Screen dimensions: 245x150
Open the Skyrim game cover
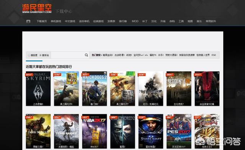38,89
